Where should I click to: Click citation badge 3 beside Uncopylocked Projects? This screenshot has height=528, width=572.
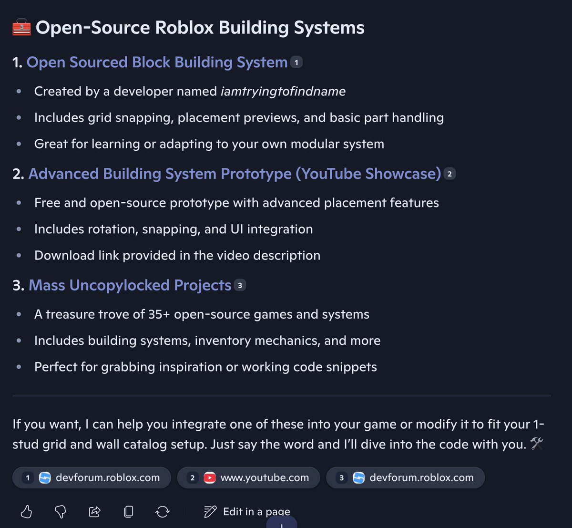240,286
